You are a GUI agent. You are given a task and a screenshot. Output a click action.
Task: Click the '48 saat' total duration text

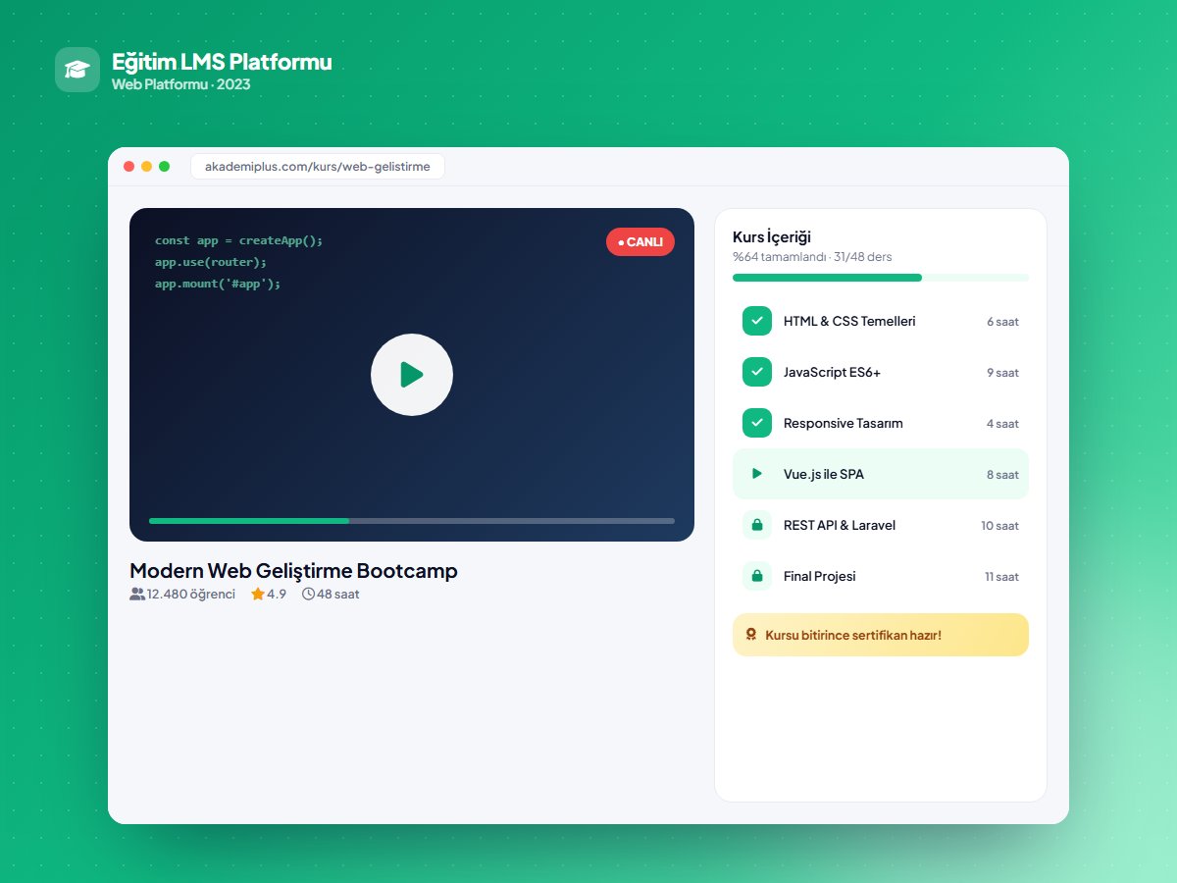338,594
